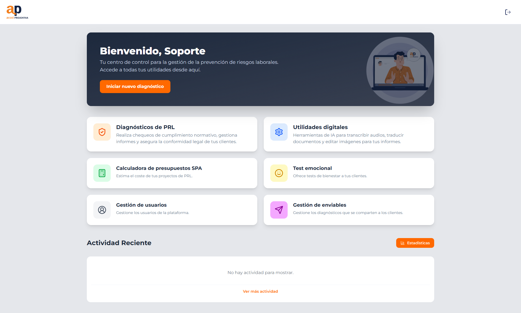521x313 pixels.
Task: Click 'Ofrece tests de bienestar a tus clientes.'
Action: 330,176
